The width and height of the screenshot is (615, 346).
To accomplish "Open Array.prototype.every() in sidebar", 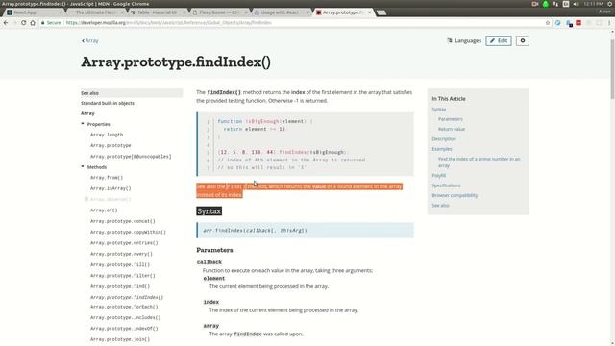I will [x=121, y=254].
